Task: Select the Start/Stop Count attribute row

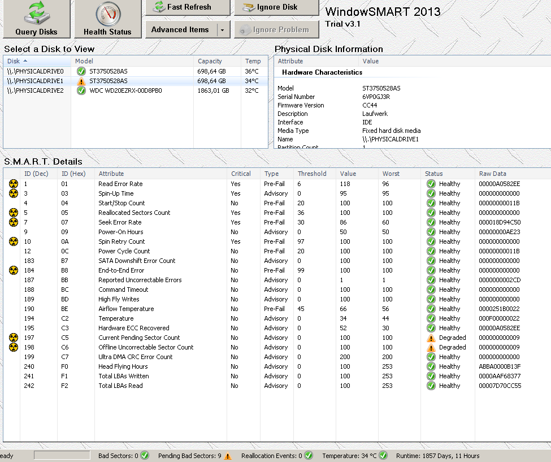Action: tap(277, 203)
